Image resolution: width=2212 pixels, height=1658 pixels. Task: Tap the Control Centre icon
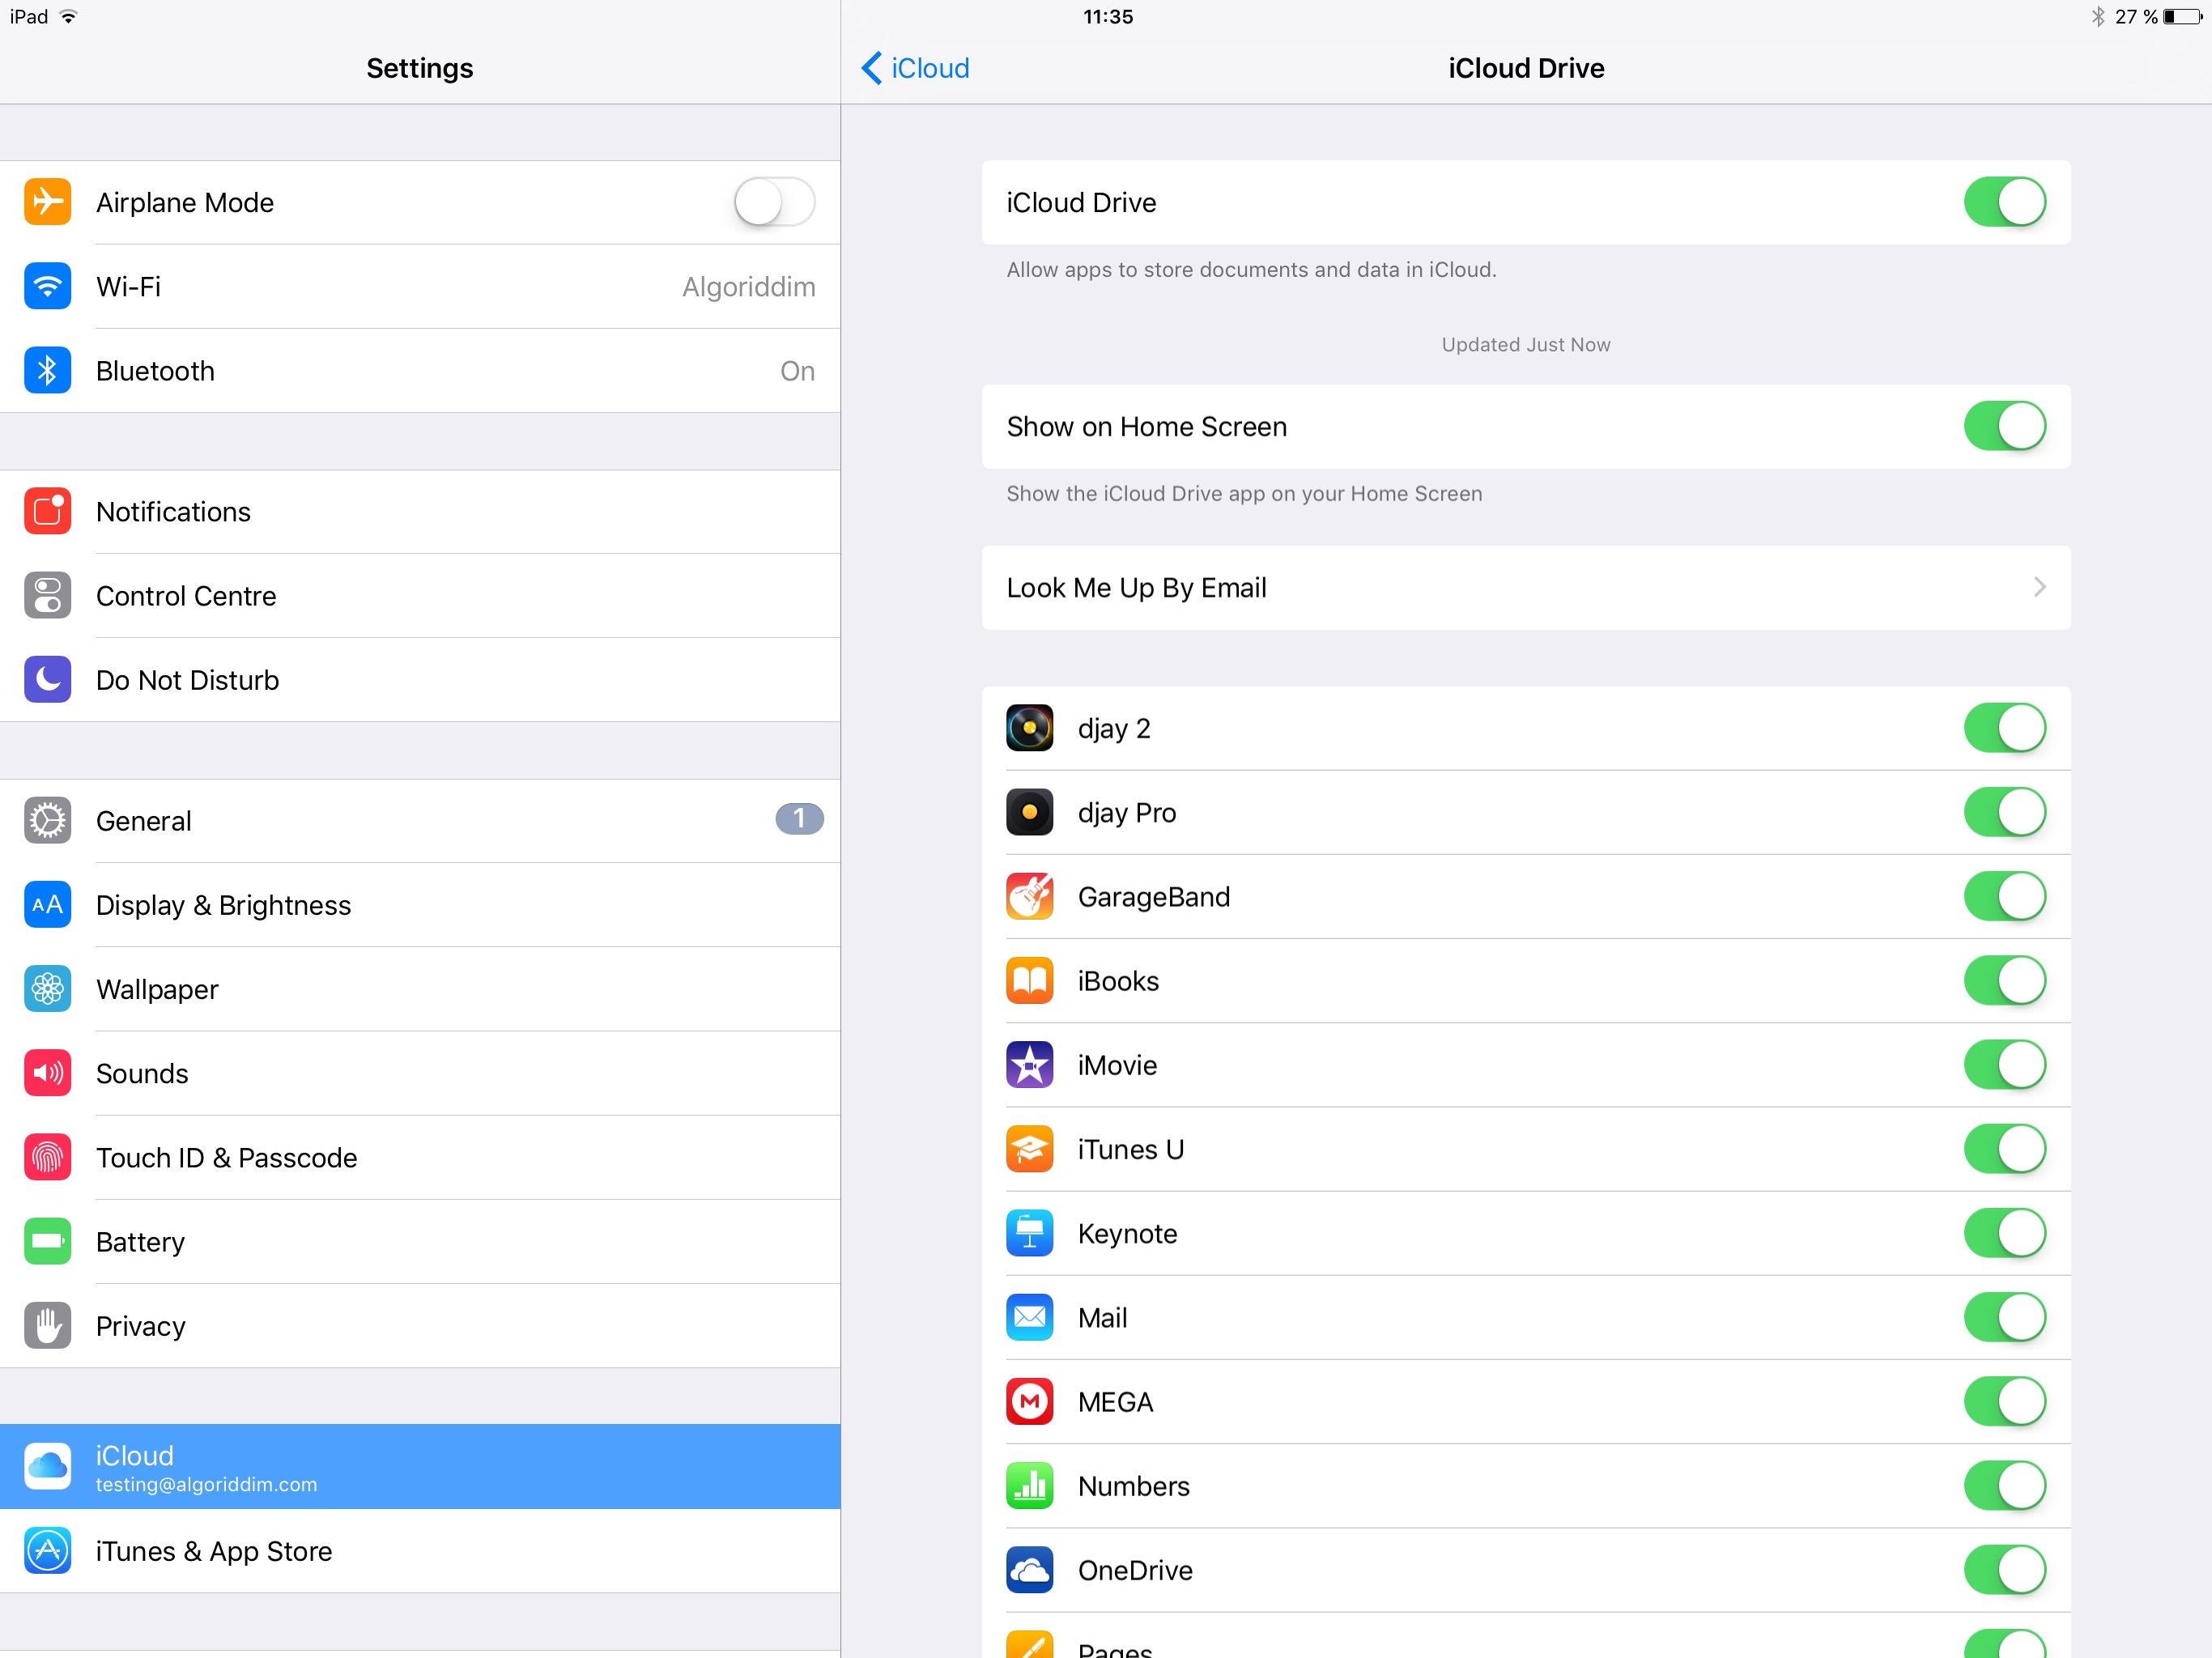(47, 595)
